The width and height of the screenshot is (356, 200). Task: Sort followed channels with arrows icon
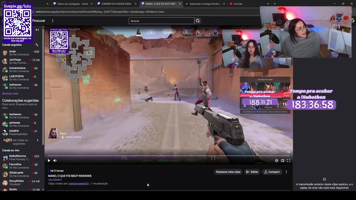coord(37,45)
